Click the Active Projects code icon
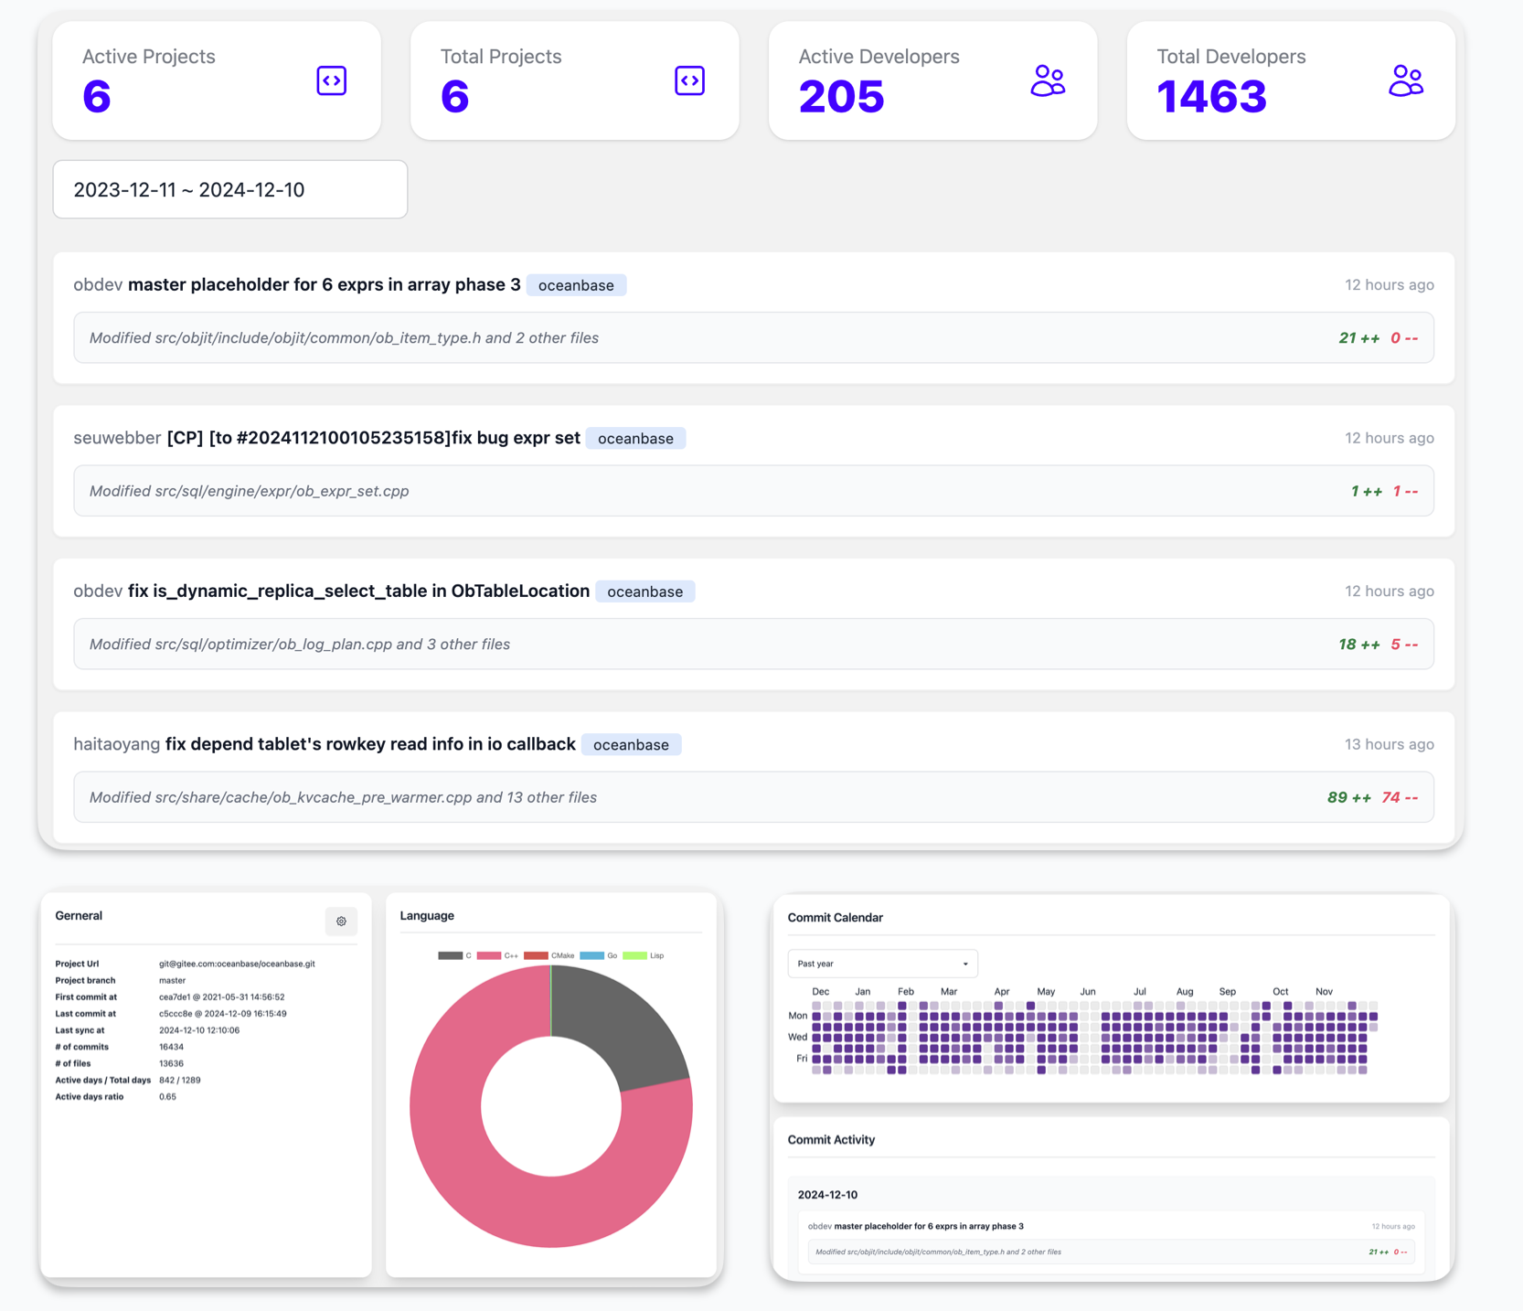The height and width of the screenshot is (1311, 1523). [331, 80]
